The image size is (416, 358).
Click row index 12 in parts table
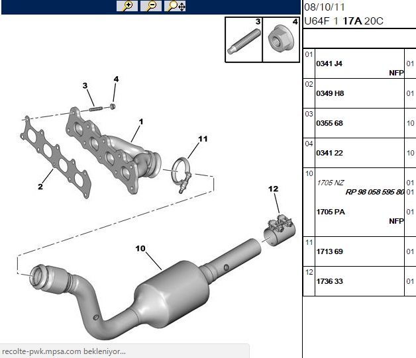[x=309, y=272]
